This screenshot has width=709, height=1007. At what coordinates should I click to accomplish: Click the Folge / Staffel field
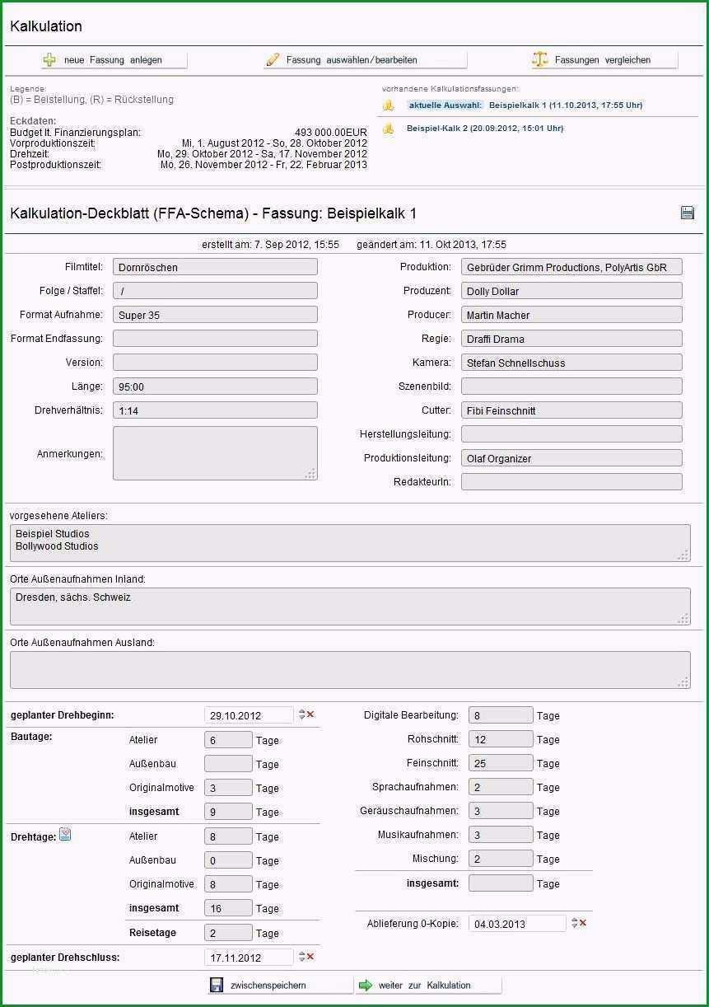pyautogui.click(x=215, y=291)
